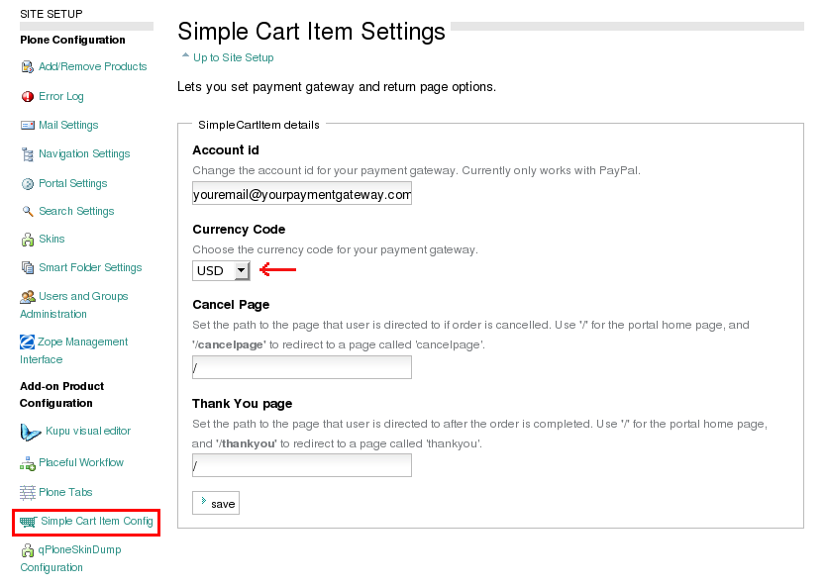The image size is (826, 587).
Task: Open Add/Remove Products link
Action: [93, 67]
